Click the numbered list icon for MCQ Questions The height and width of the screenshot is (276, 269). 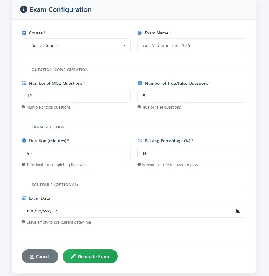pyautogui.click(x=24, y=83)
